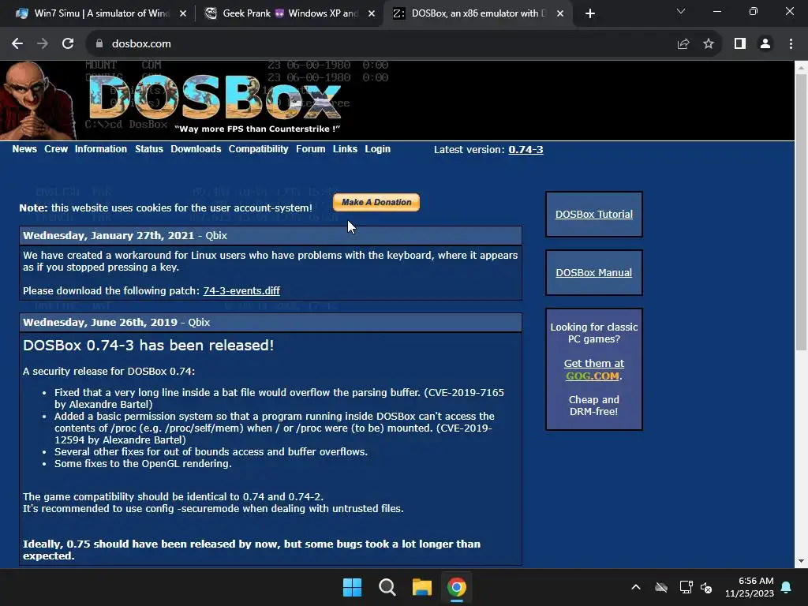808x606 pixels.
Task: Select the DOSBox browser tab
Action: (x=477, y=13)
